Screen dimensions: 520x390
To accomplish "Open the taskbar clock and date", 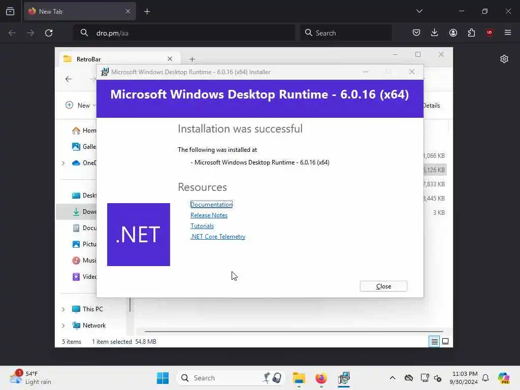I will coord(464,378).
